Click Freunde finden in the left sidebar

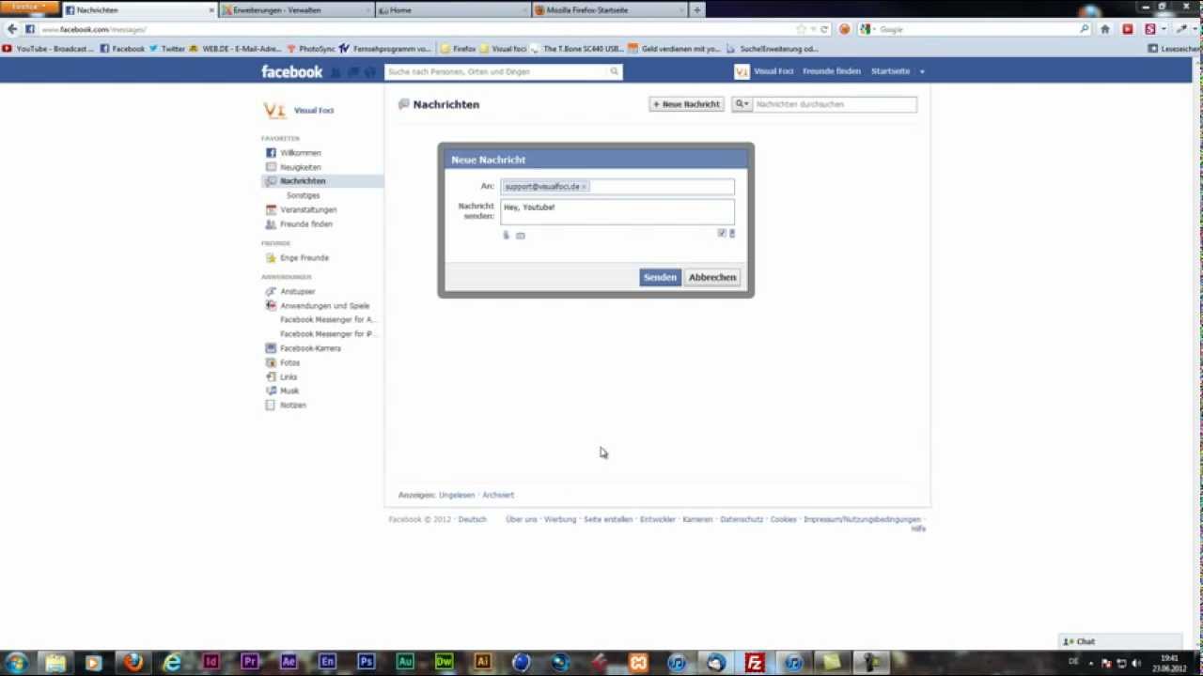pyautogui.click(x=306, y=224)
